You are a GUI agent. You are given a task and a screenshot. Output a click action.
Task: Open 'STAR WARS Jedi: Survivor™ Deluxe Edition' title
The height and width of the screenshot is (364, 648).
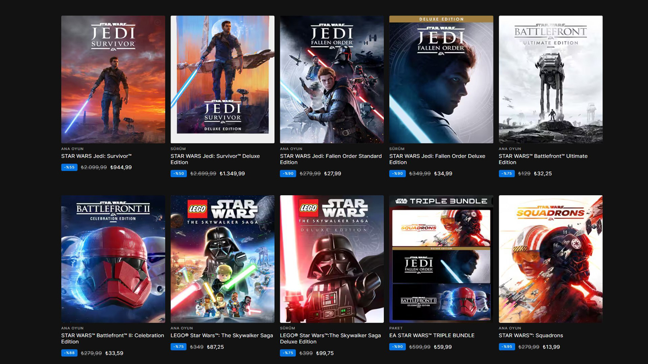point(215,159)
